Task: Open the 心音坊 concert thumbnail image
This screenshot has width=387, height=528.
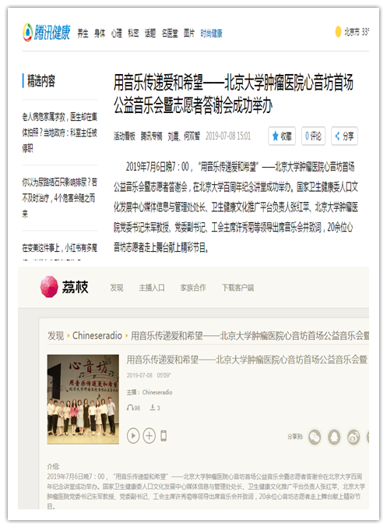Action: point(83,399)
